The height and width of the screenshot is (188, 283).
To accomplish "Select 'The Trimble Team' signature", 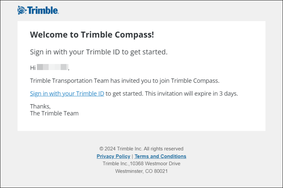I will pyautogui.click(x=54, y=113).
